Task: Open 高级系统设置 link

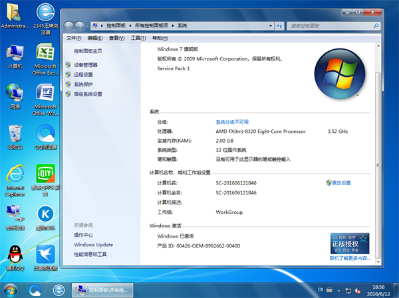Action: (88, 94)
